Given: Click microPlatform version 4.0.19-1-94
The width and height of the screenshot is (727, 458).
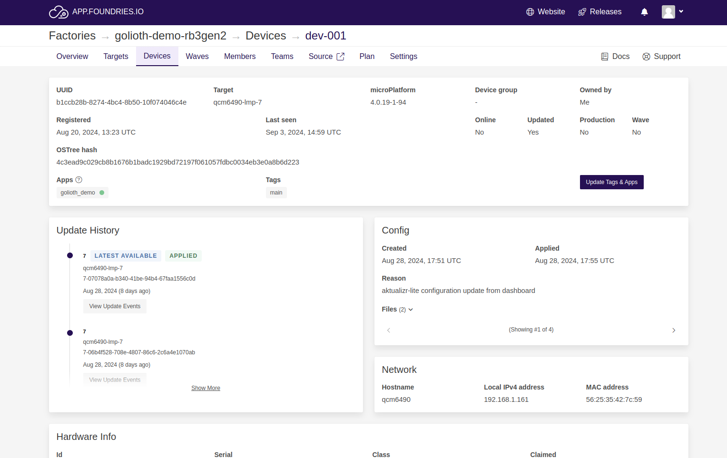Looking at the screenshot, I should [388, 102].
